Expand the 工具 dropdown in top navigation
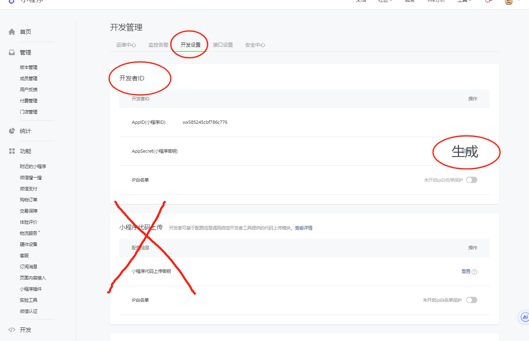529x341 pixels. pyautogui.click(x=464, y=1)
